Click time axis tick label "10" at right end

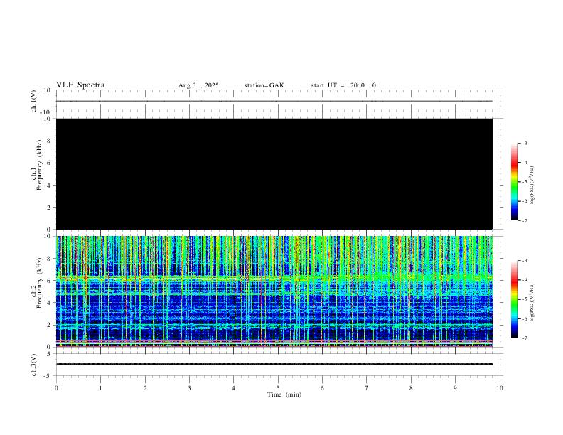(x=500, y=388)
